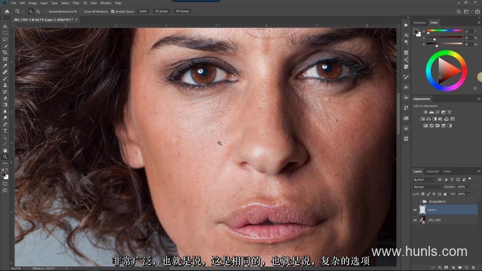This screenshot has width=482, height=271.
Task: Add a layer style fx
Action: [440, 267]
